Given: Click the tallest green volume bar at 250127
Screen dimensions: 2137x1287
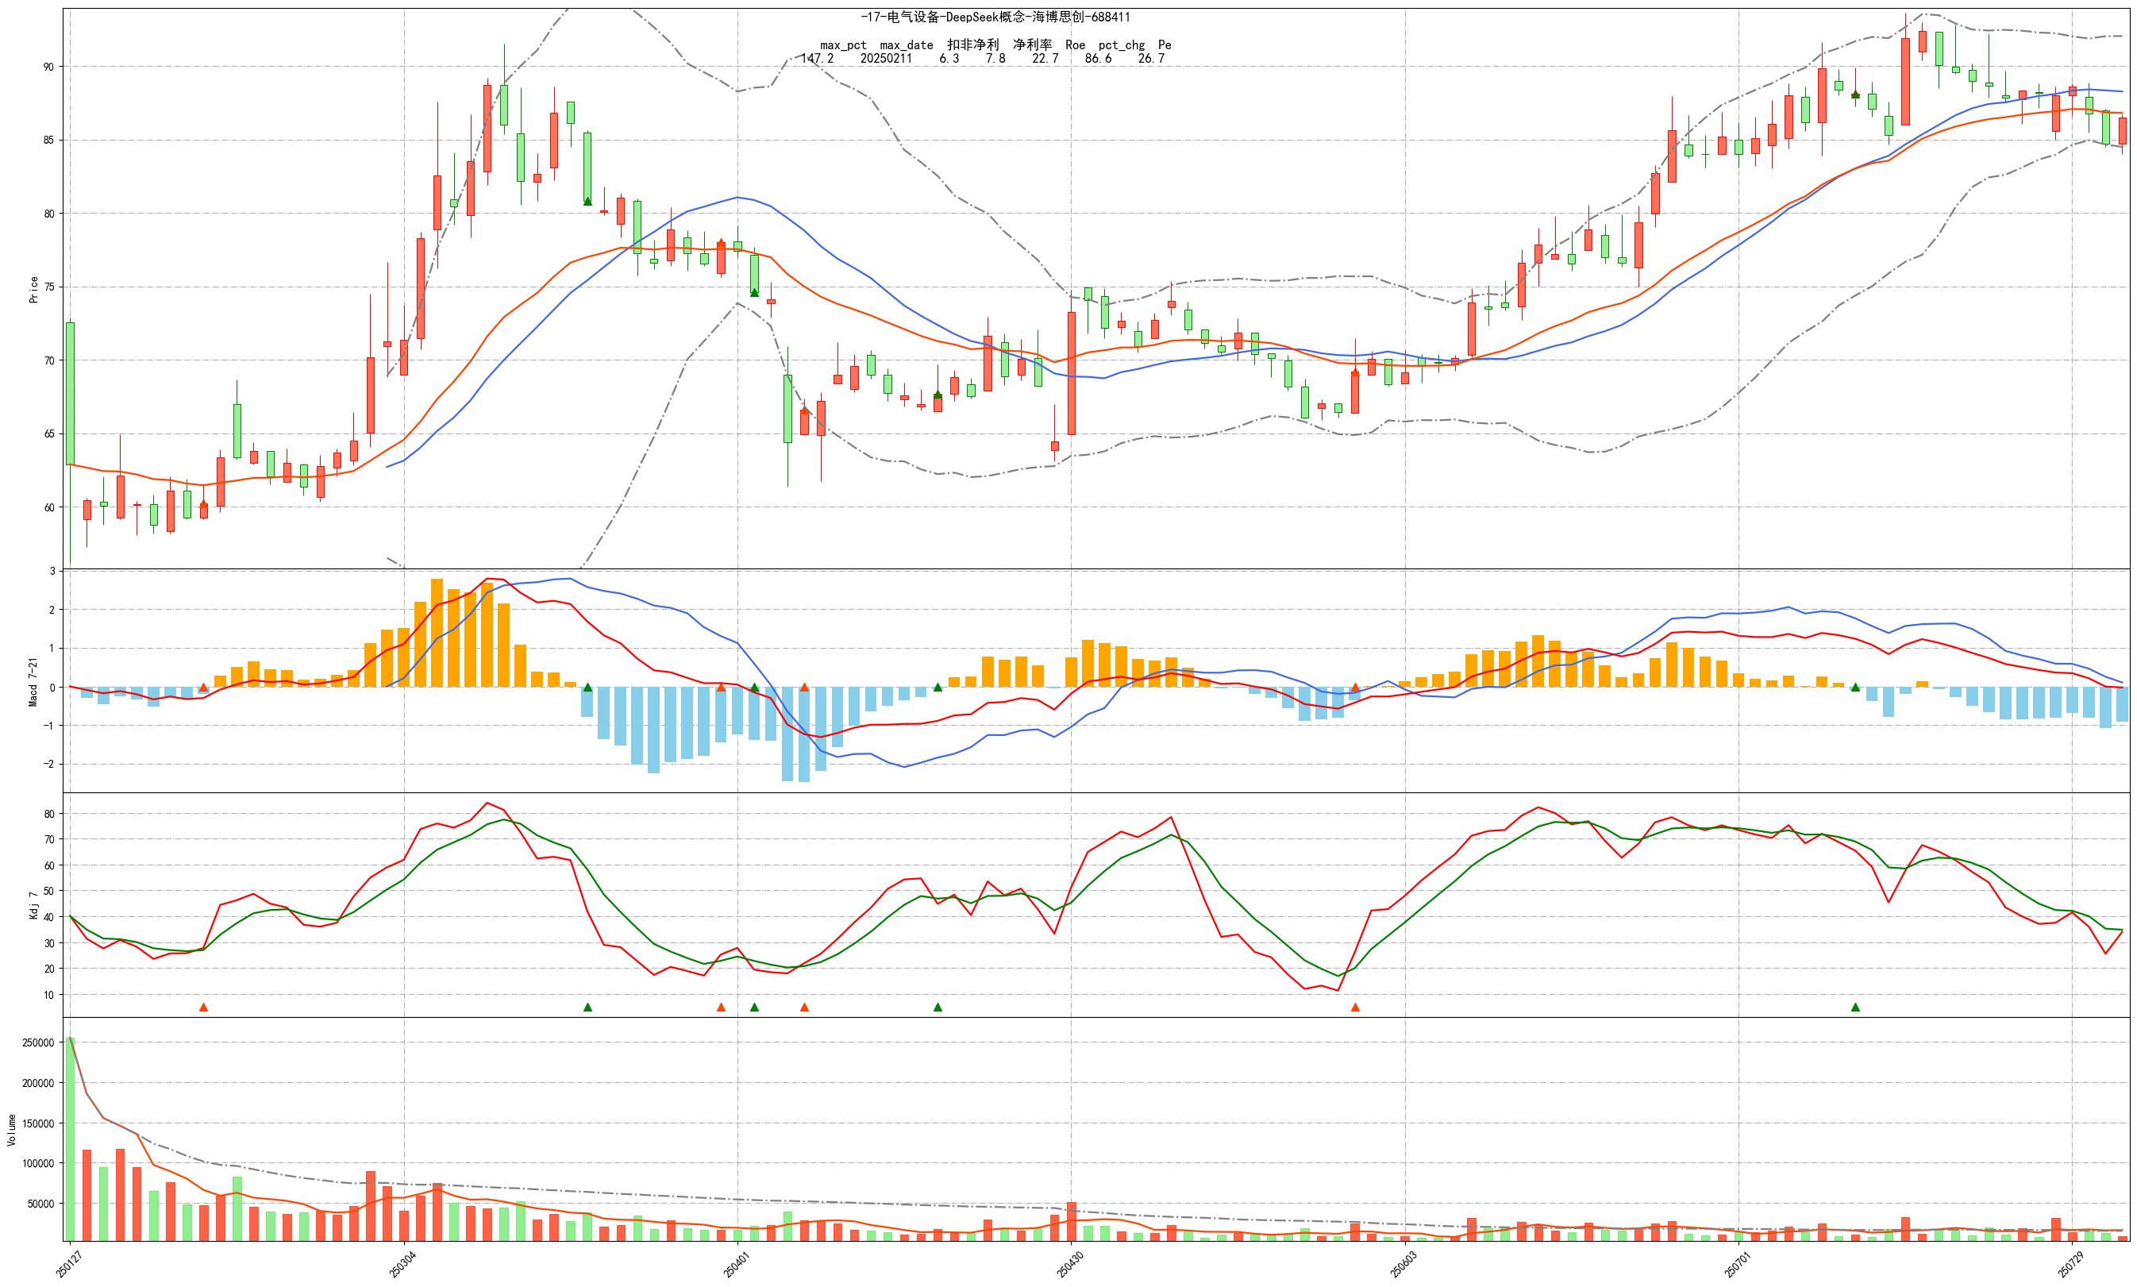Looking at the screenshot, I should point(70,1139).
